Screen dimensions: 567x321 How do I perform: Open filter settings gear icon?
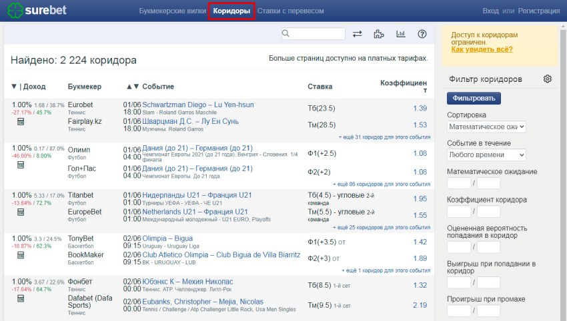click(x=548, y=79)
